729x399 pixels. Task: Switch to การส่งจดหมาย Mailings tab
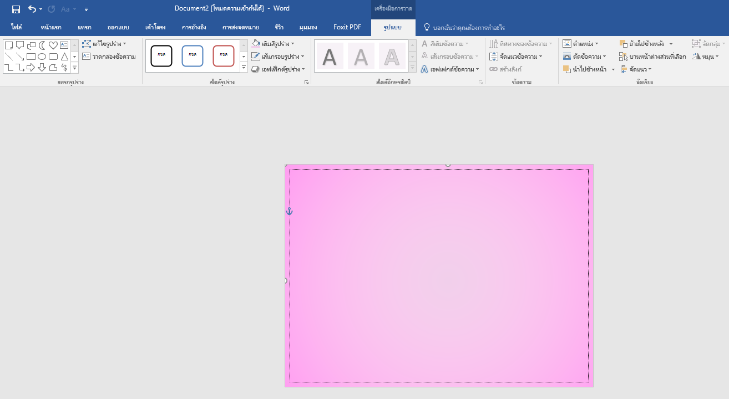[x=240, y=27]
